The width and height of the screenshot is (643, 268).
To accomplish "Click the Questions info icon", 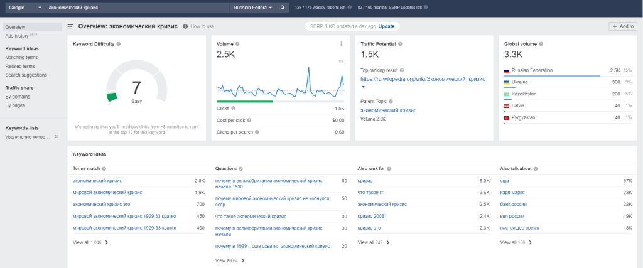I will point(240,168).
